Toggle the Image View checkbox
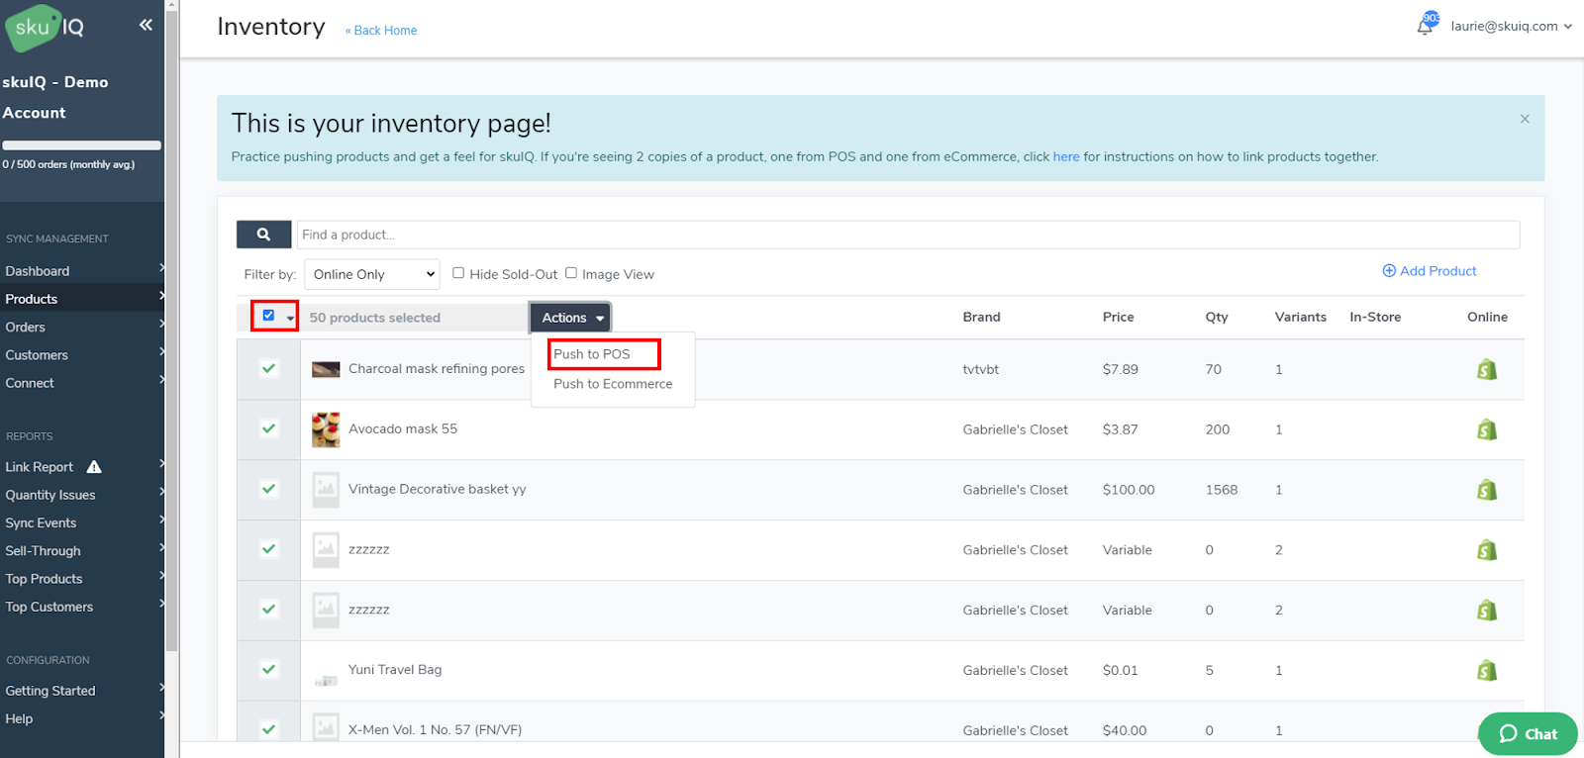Viewport: 1584px width, 758px height. click(571, 273)
